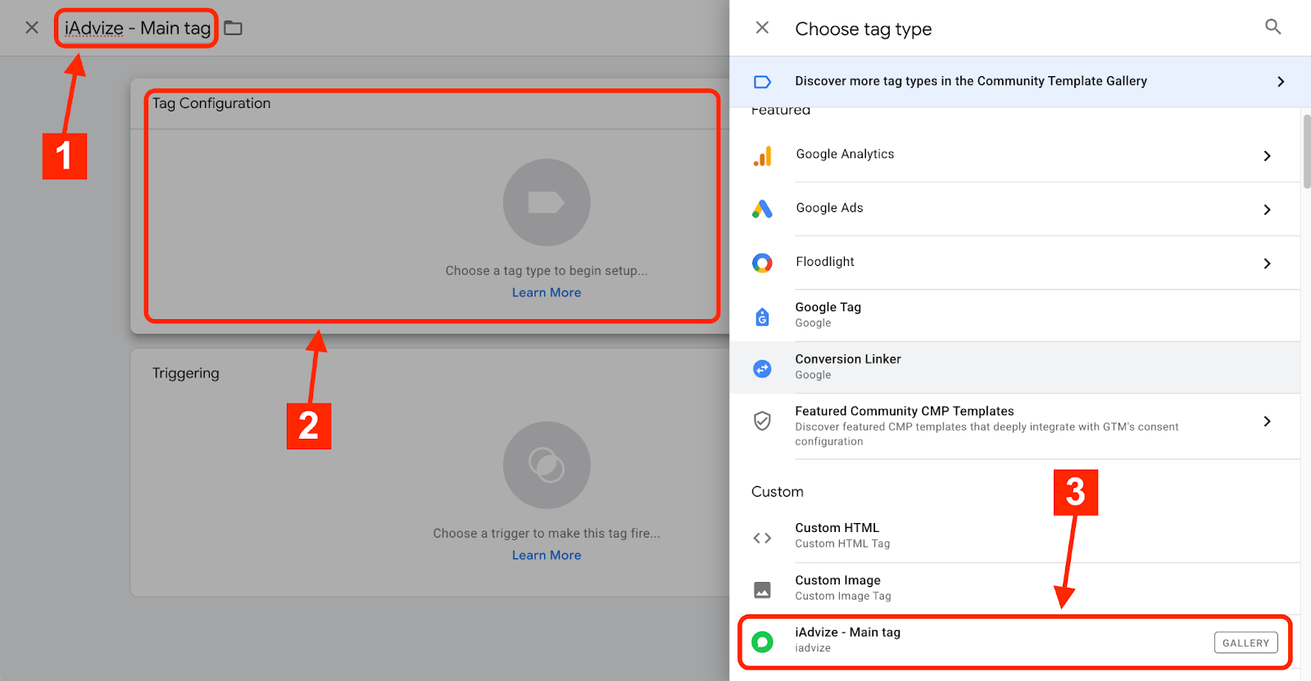Click the Google Ads logo icon
1311x681 pixels.
(x=762, y=210)
